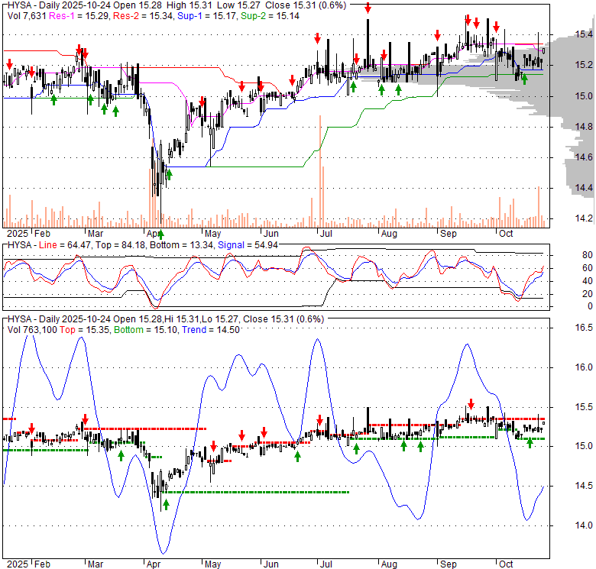Image resolution: width=596 pixels, height=569 pixels.
Task: Select the red 'Top = 15.35' legend
Action: (84, 330)
